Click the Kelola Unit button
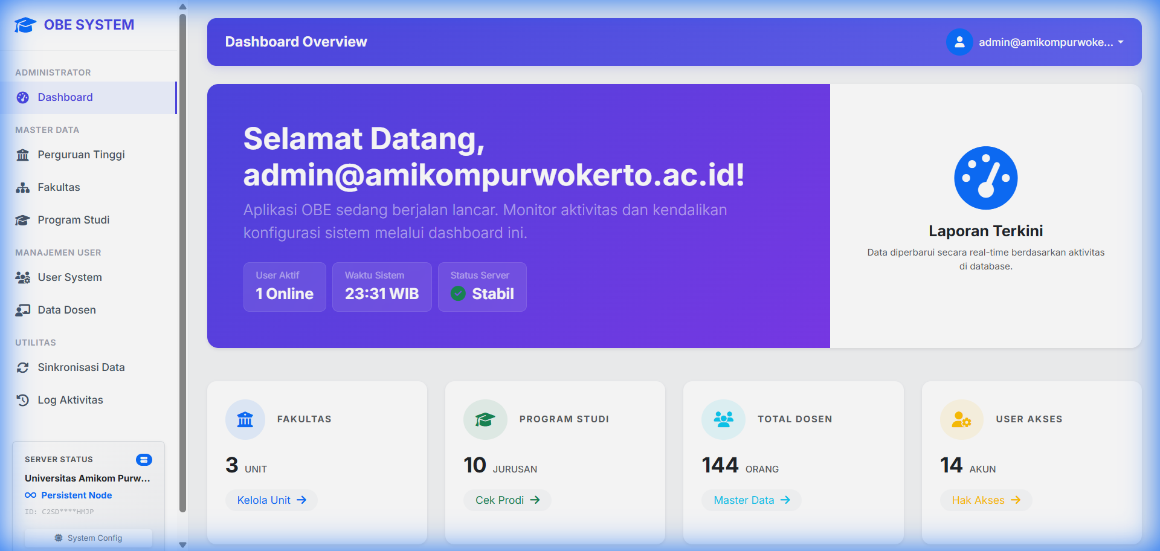The width and height of the screenshot is (1160, 551). tap(271, 500)
